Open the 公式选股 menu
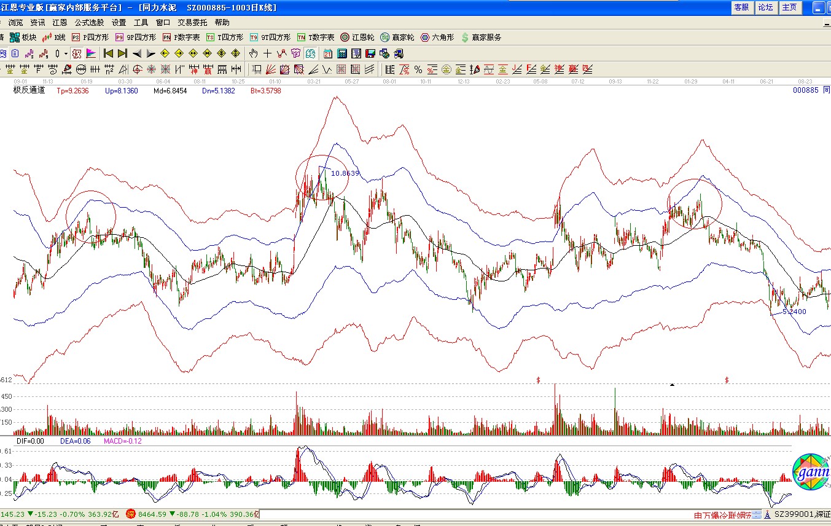The image size is (831, 526). pos(90,22)
